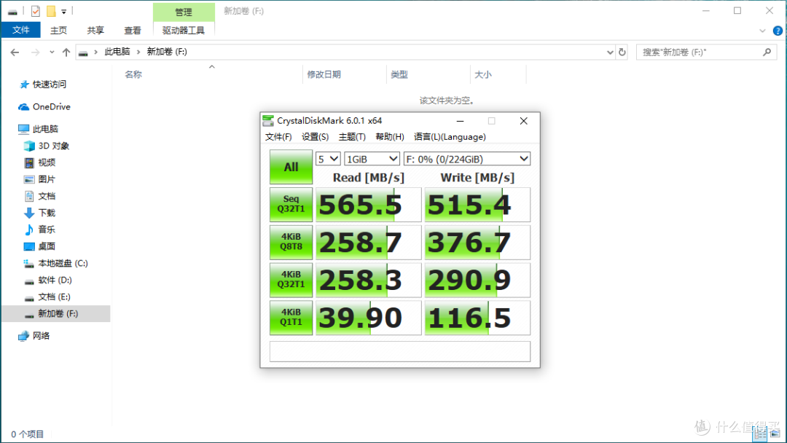The image size is (787, 443).
Task: Expand the address bar history dropdown
Action: click(610, 52)
